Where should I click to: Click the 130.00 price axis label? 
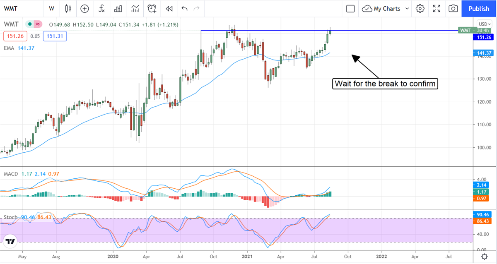[484, 79]
